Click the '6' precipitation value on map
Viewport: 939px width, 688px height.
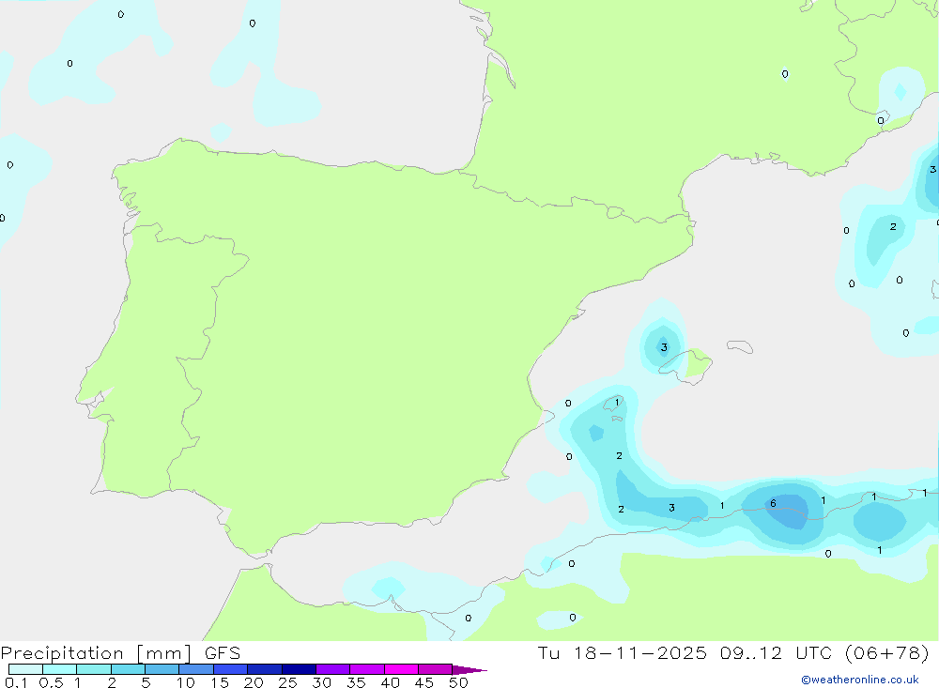coord(773,503)
